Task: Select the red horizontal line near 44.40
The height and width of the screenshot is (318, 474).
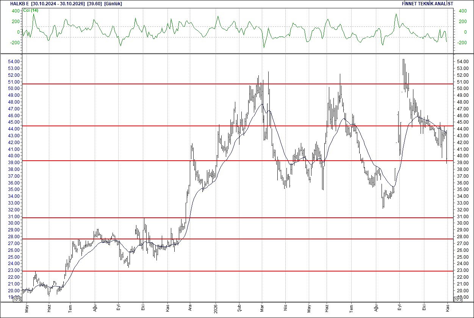Action: pos(238,126)
